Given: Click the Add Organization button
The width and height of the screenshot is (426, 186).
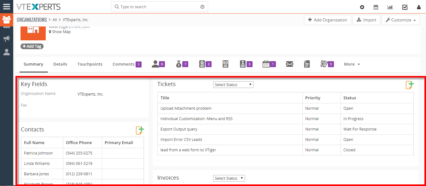Looking at the screenshot, I should pyautogui.click(x=328, y=20).
